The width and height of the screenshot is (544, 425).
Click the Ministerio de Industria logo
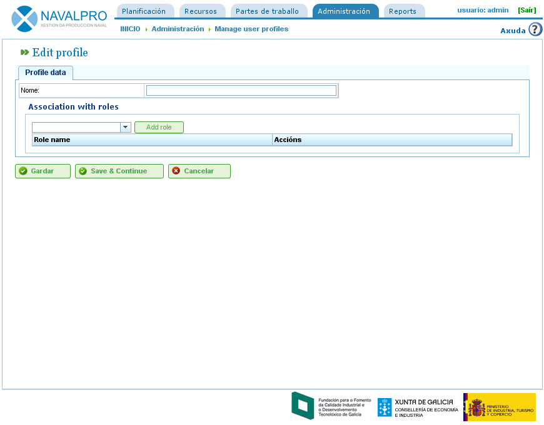pyautogui.click(x=499, y=407)
